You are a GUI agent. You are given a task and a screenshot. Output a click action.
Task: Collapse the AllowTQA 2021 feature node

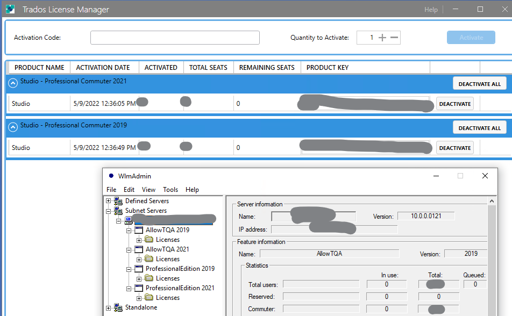(129, 250)
